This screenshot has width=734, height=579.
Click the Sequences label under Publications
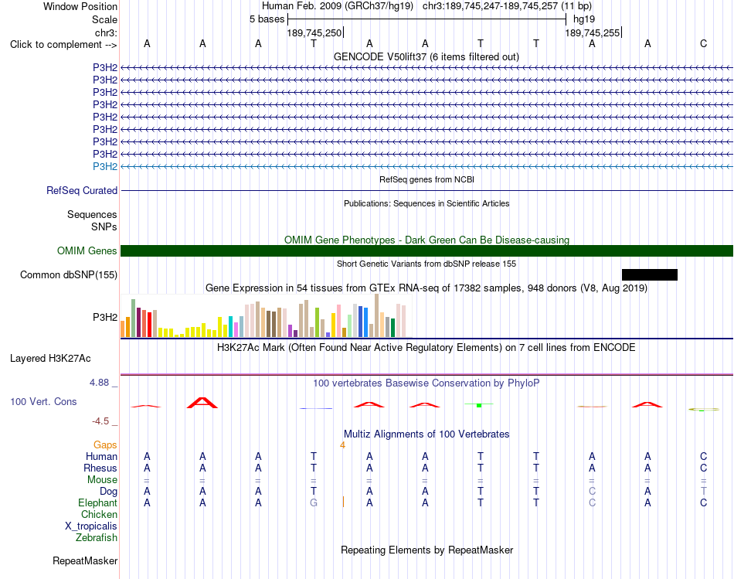tap(92, 215)
